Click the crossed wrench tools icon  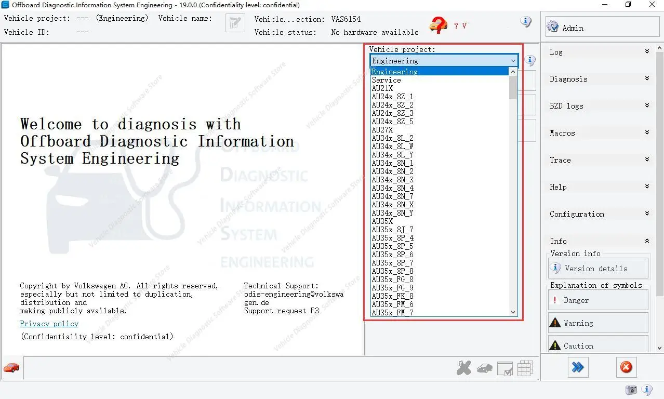pos(464,368)
